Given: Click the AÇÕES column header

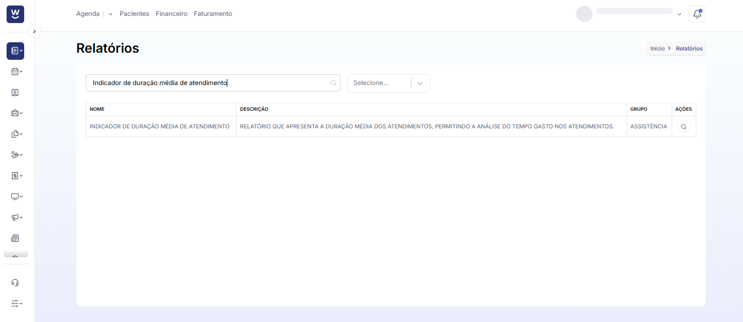Looking at the screenshot, I should (684, 109).
